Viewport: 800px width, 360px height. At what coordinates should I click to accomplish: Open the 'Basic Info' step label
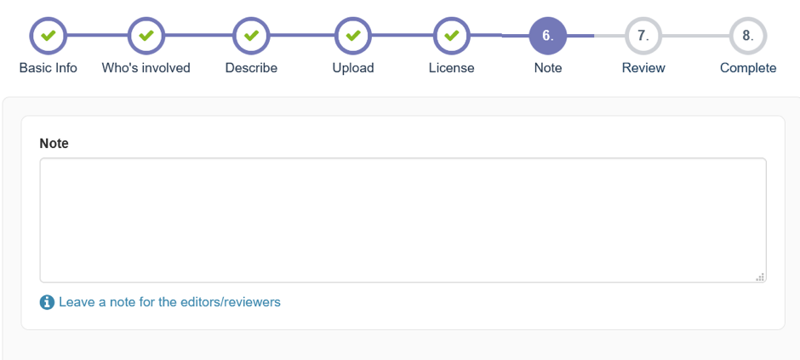point(49,68)
